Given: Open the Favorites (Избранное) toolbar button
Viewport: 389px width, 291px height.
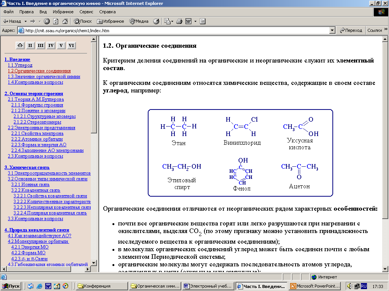Looking at the screenshot, I should pos(111,21).
